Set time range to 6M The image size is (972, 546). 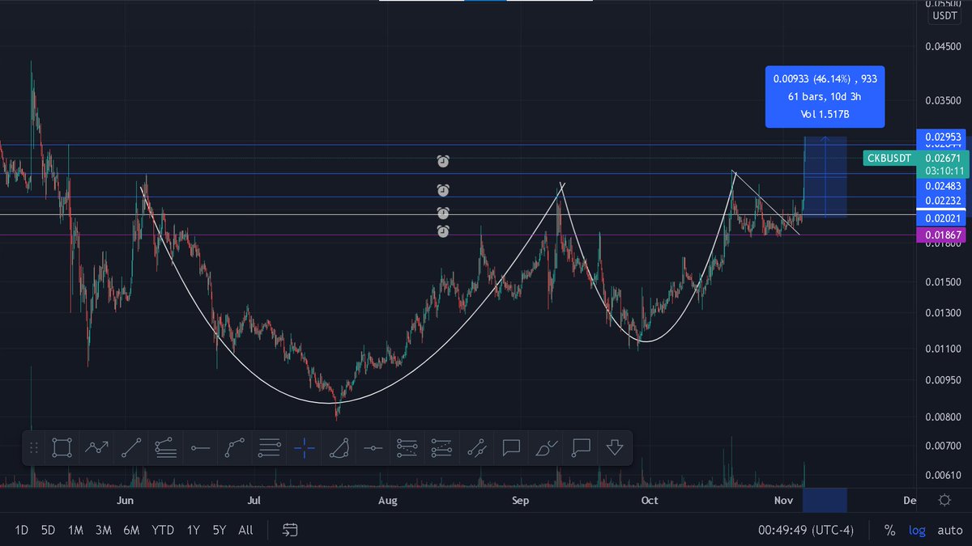pos(131,531)
